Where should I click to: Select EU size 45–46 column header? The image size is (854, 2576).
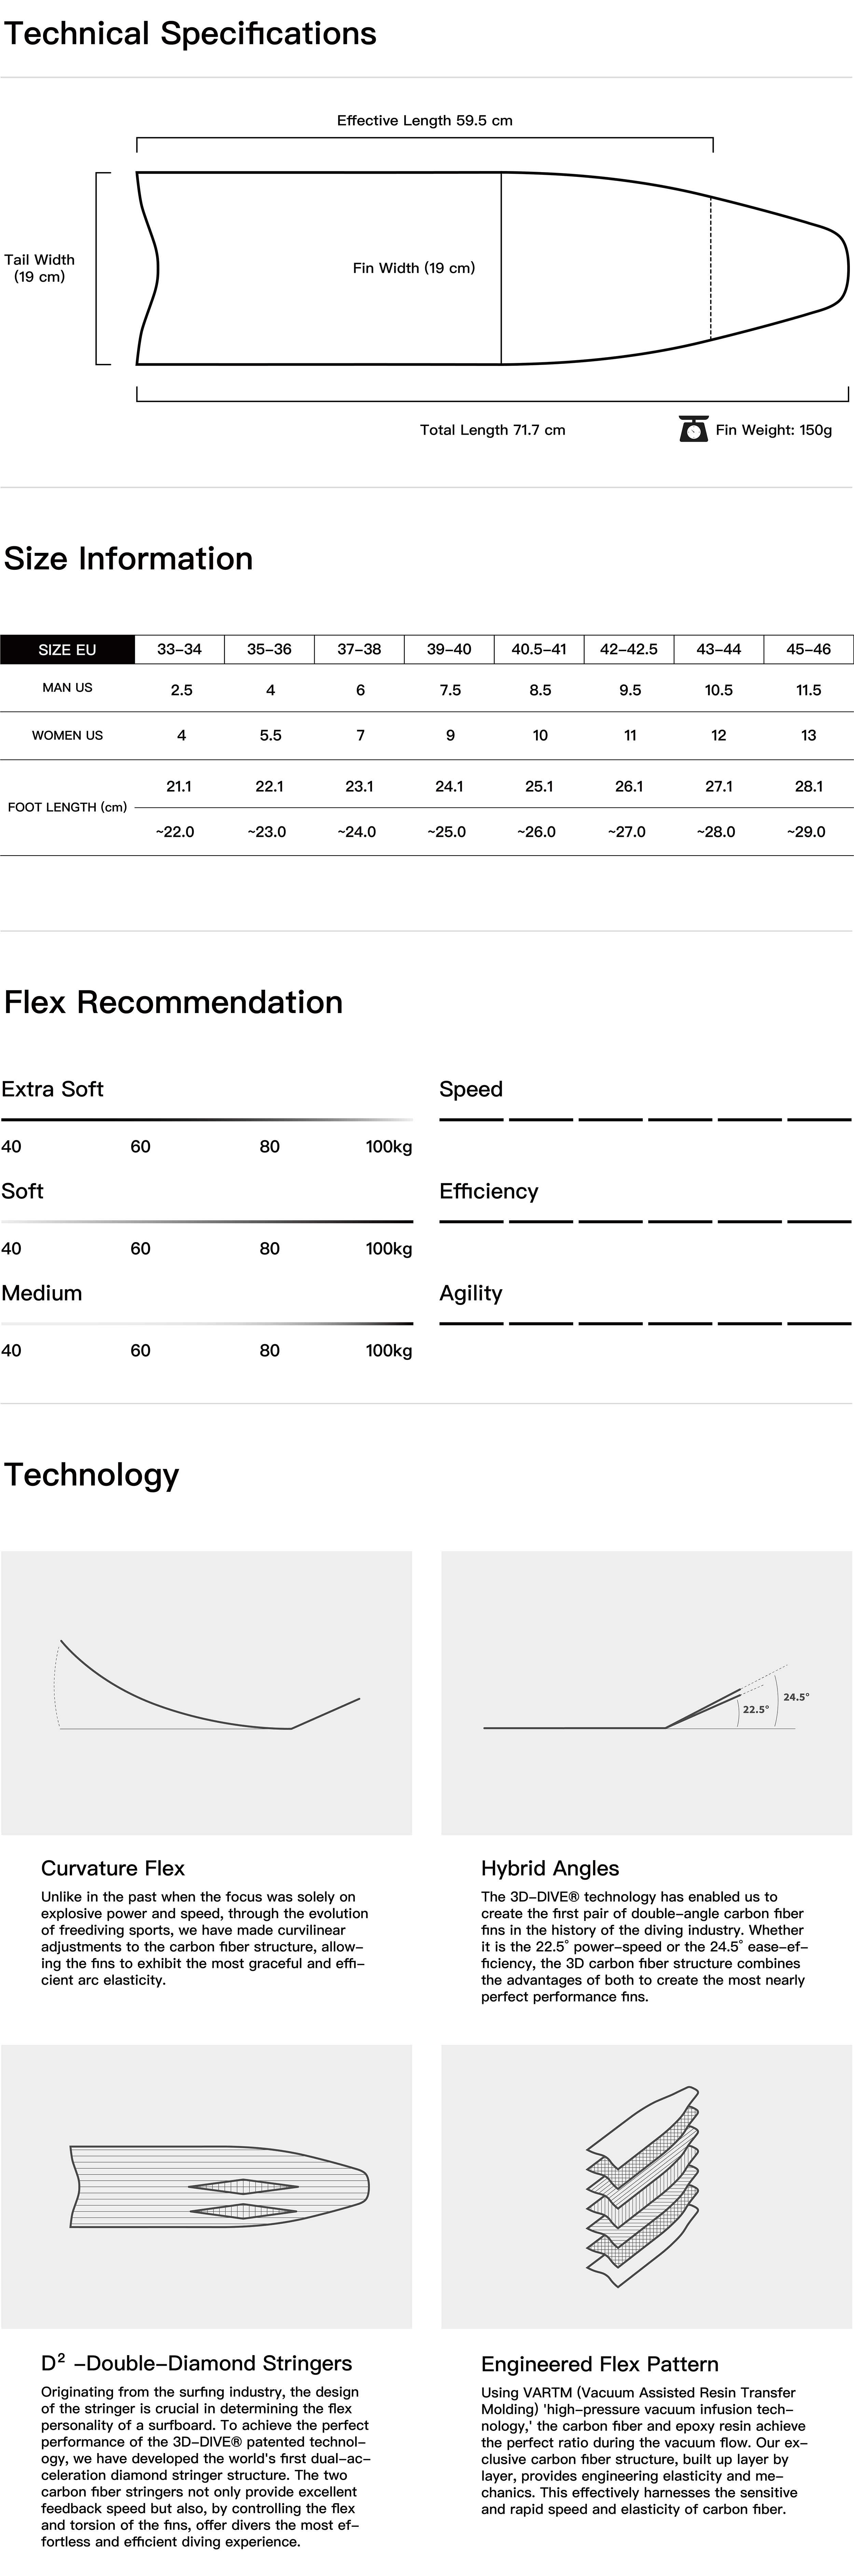[x=808, y=649]
